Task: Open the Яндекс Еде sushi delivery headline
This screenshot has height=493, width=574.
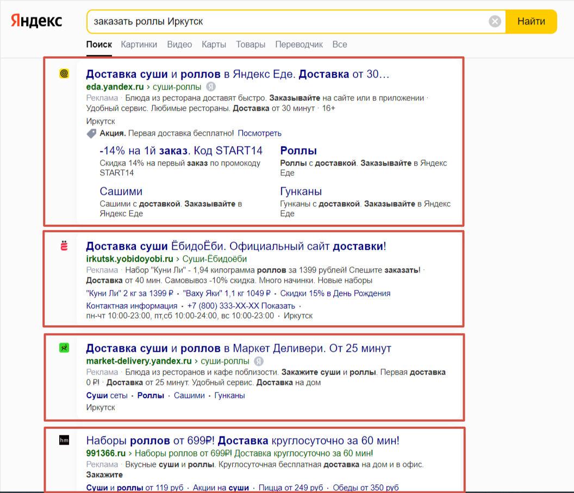Action: [238, 74]
